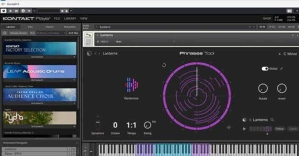Open the MIDI channel Omni dropdown
The width and height of the screenshot is (299, 156).
(x=145, y=42)
